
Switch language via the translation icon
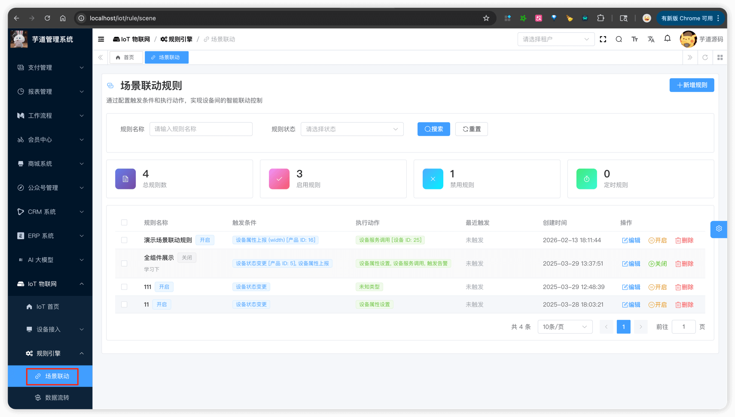tap(651, 39)
